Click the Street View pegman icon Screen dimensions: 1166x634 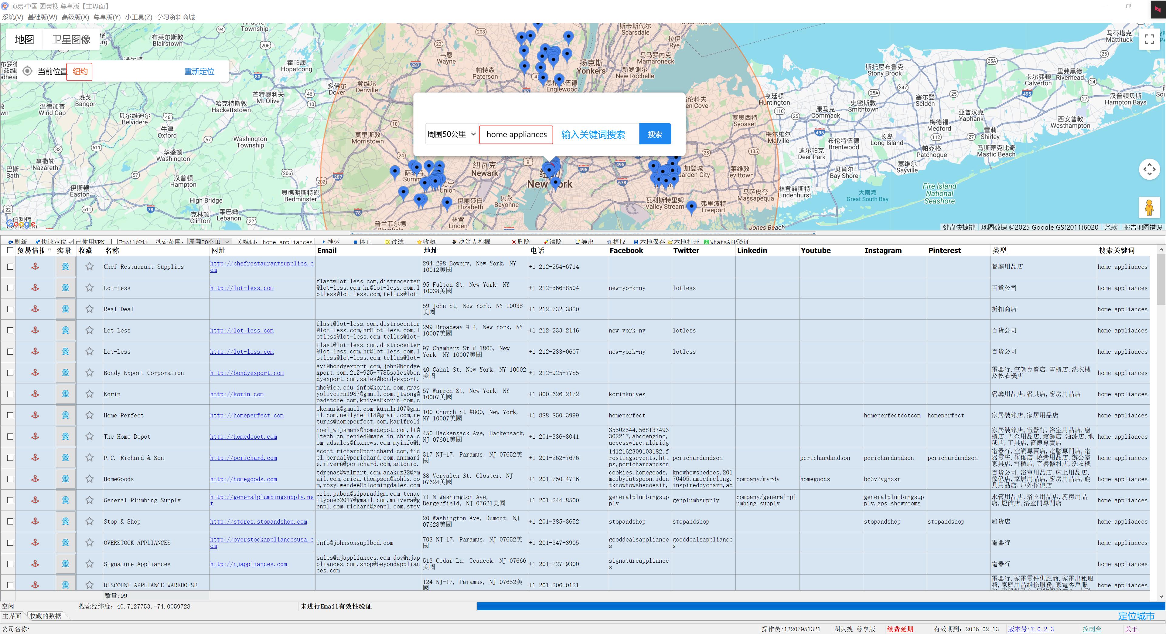pos(1149,207)
